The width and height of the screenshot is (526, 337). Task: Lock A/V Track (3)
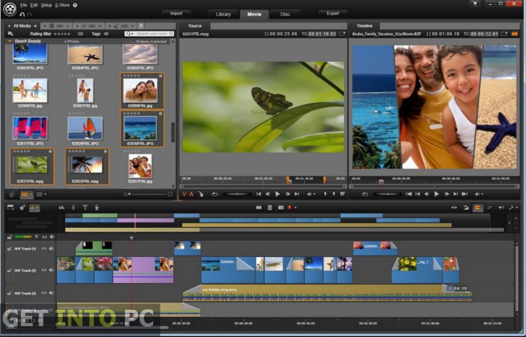pos(10,293)
